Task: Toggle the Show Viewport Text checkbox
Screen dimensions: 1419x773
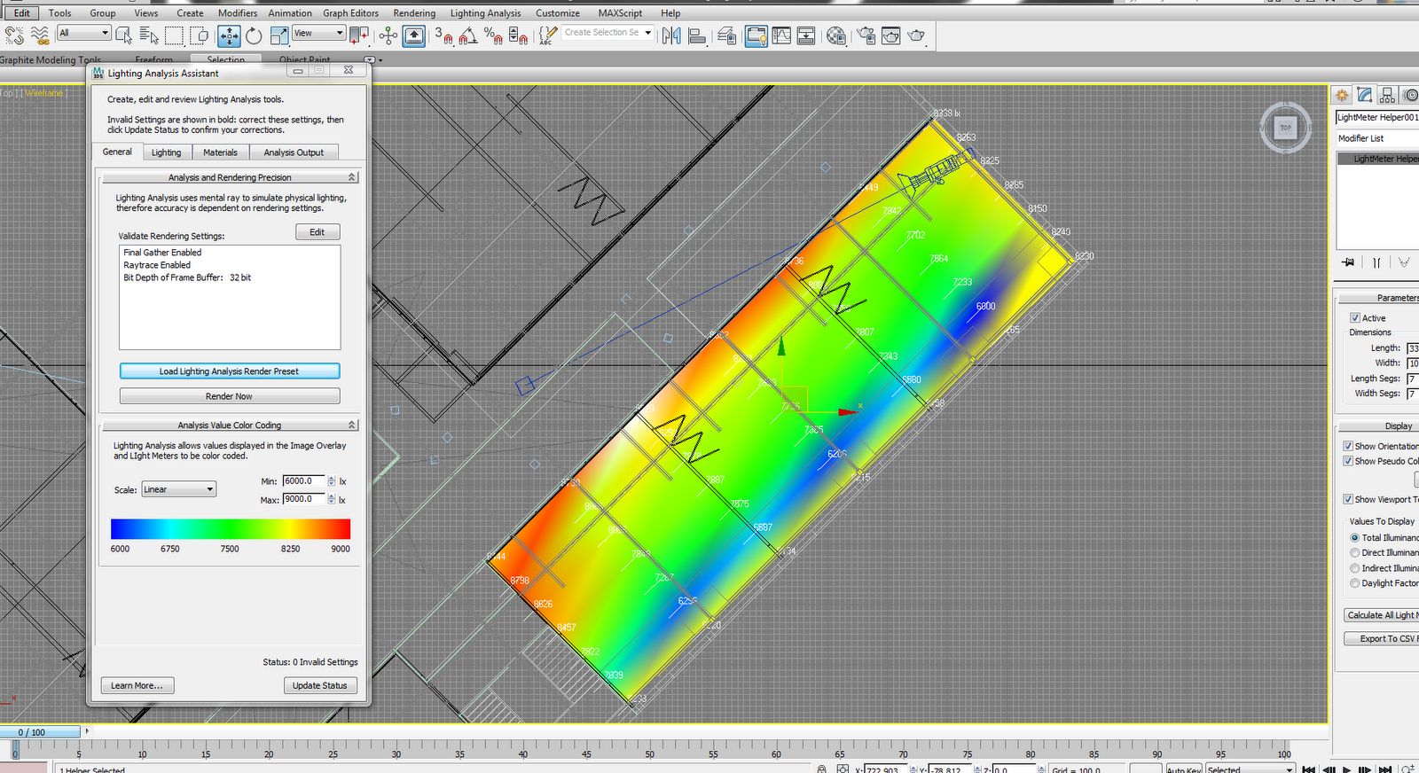Action: coord(1348,500)
